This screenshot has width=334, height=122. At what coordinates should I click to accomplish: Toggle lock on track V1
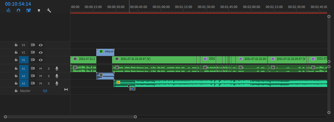tap(16, 60)
